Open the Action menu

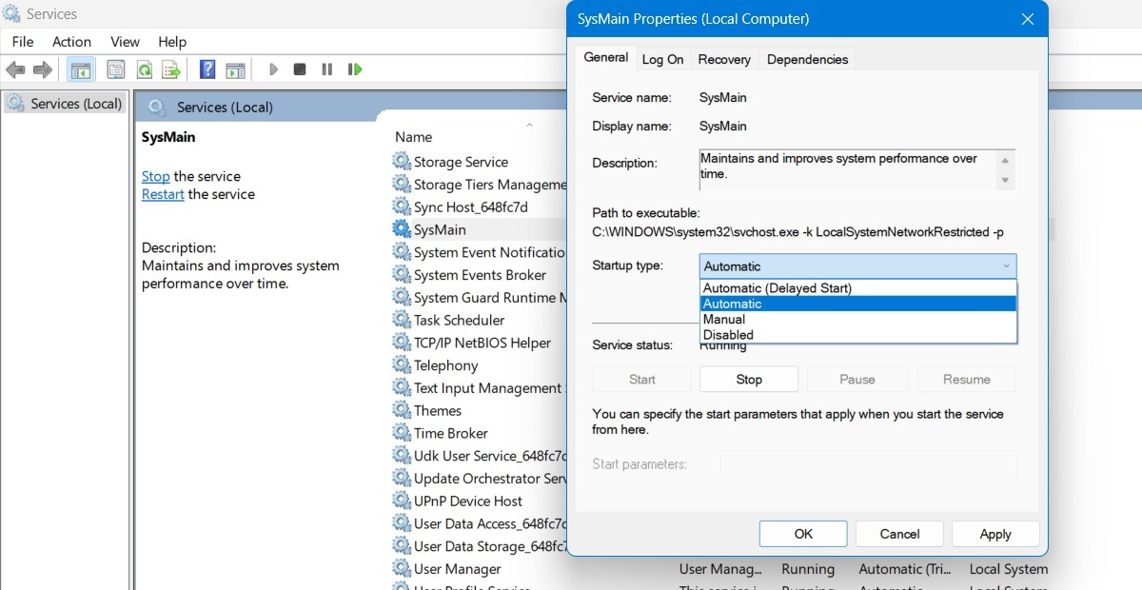71,41
